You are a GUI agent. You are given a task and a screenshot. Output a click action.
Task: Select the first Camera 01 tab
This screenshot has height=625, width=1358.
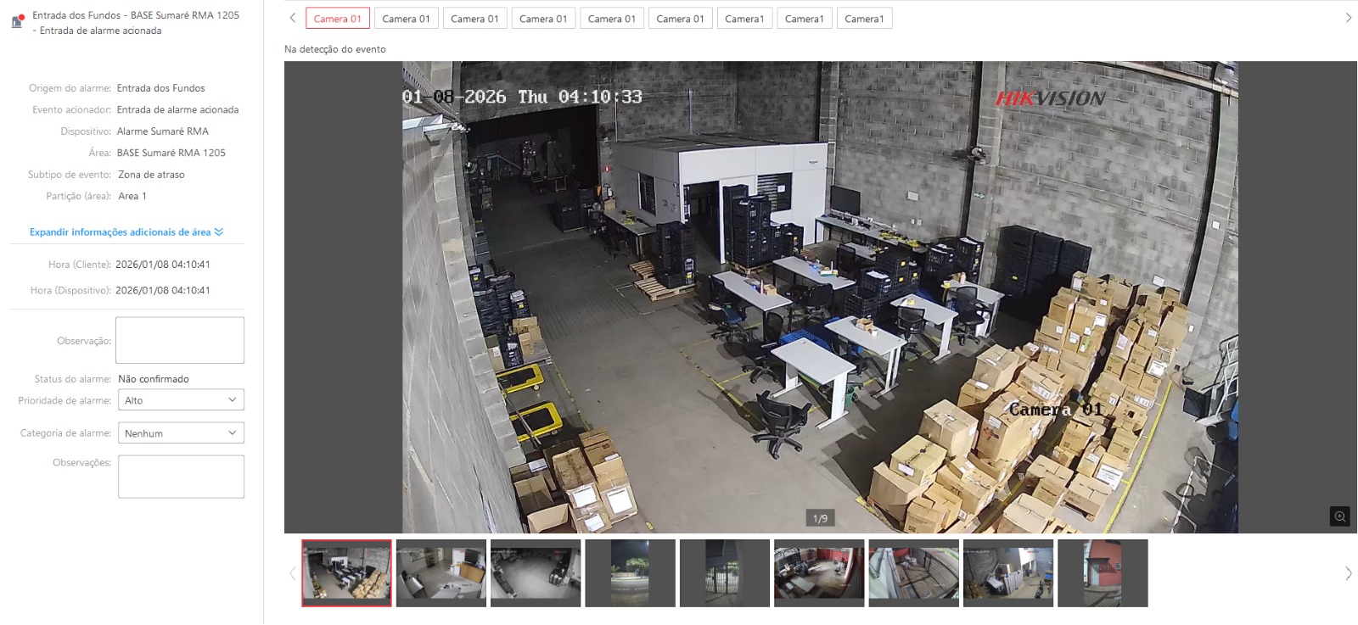pyautogui.click(x=337, y=19)
